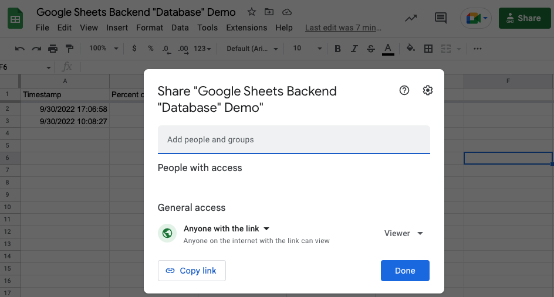Toggle strikethrough formatting
Viewport: 554px width, 297px height.
click(371, 49)
